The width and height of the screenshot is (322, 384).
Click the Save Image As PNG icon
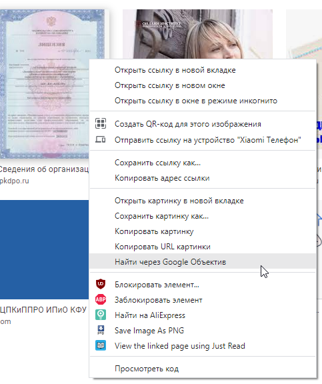click(101, 330)
